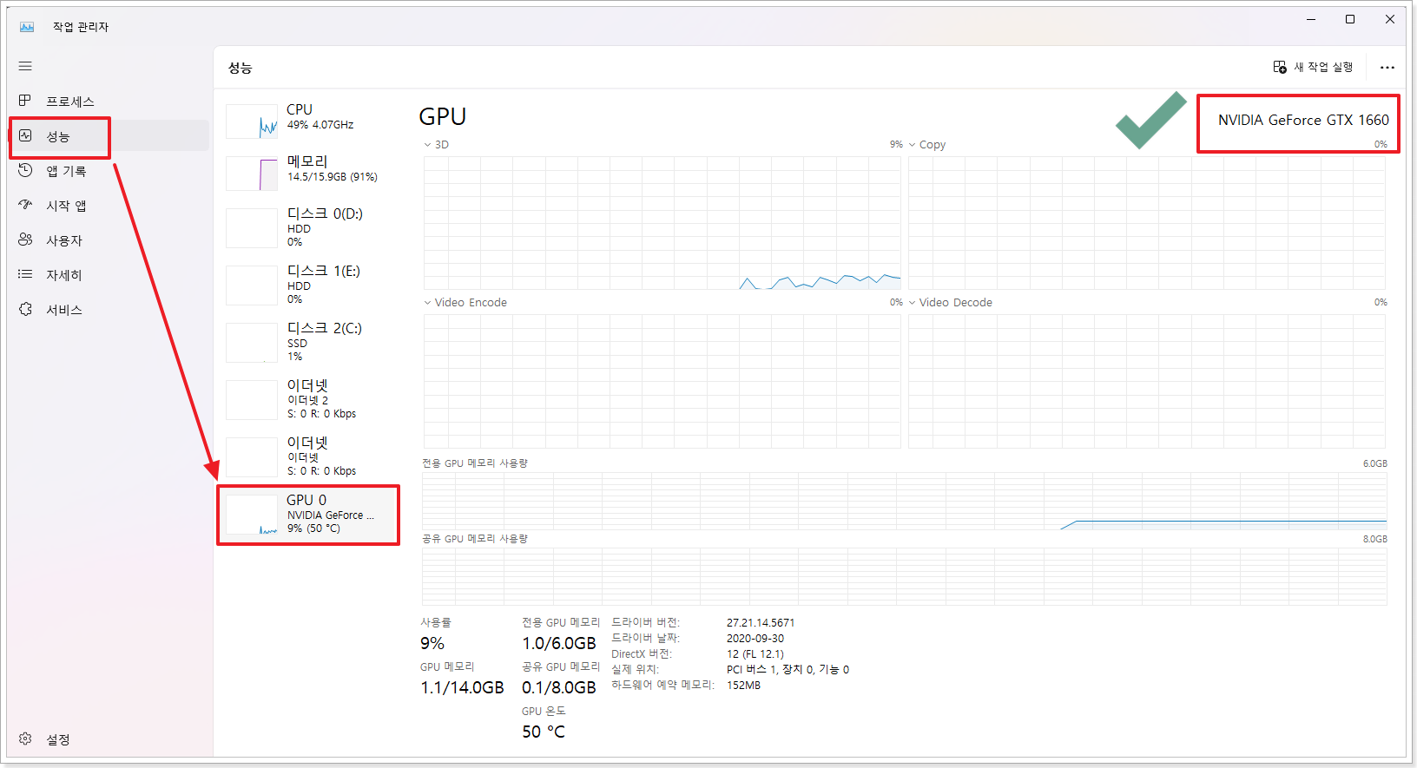This screenshot has width=1417, height=768.
Task: Click the 3D engine usage graph
Action: (662, 223)
